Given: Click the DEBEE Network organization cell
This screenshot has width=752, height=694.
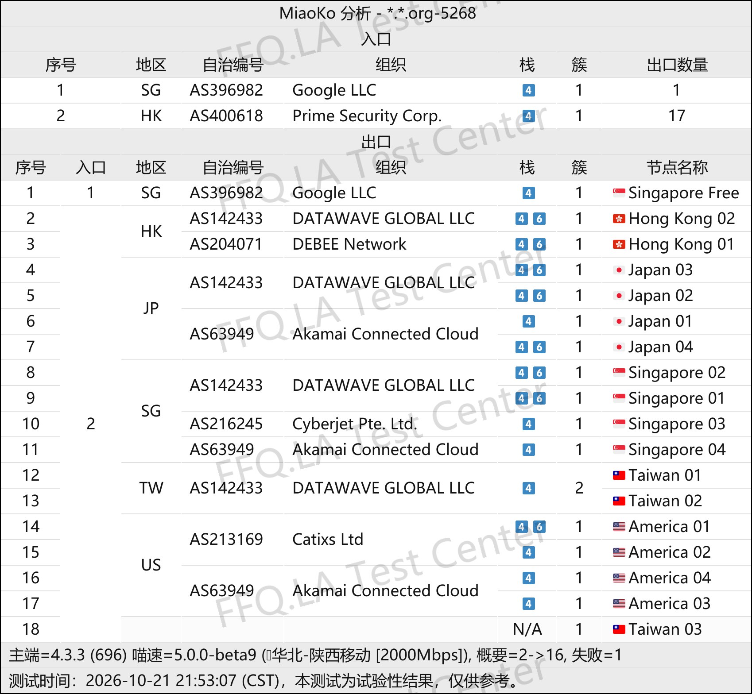Looking at the screenshot, I should click(x=349, y=244).
